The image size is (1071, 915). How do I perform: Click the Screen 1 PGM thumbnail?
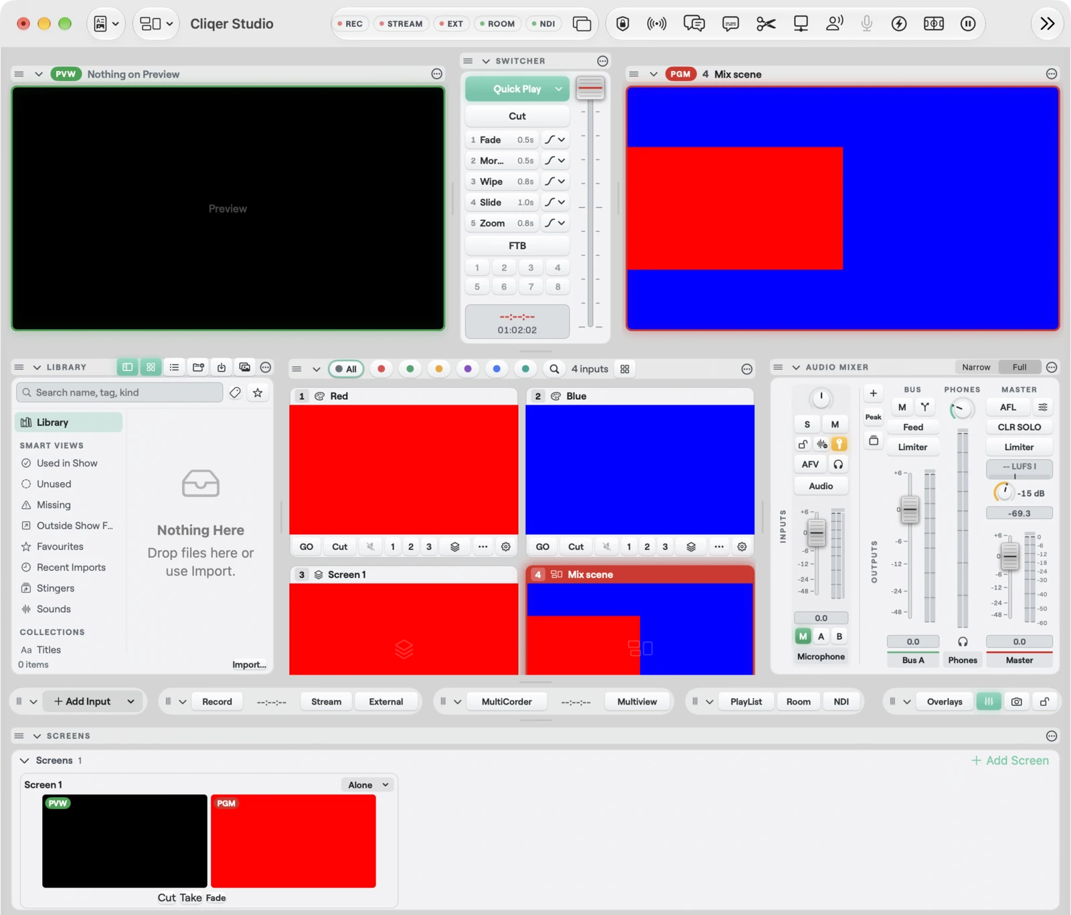(x=293, y=841)
